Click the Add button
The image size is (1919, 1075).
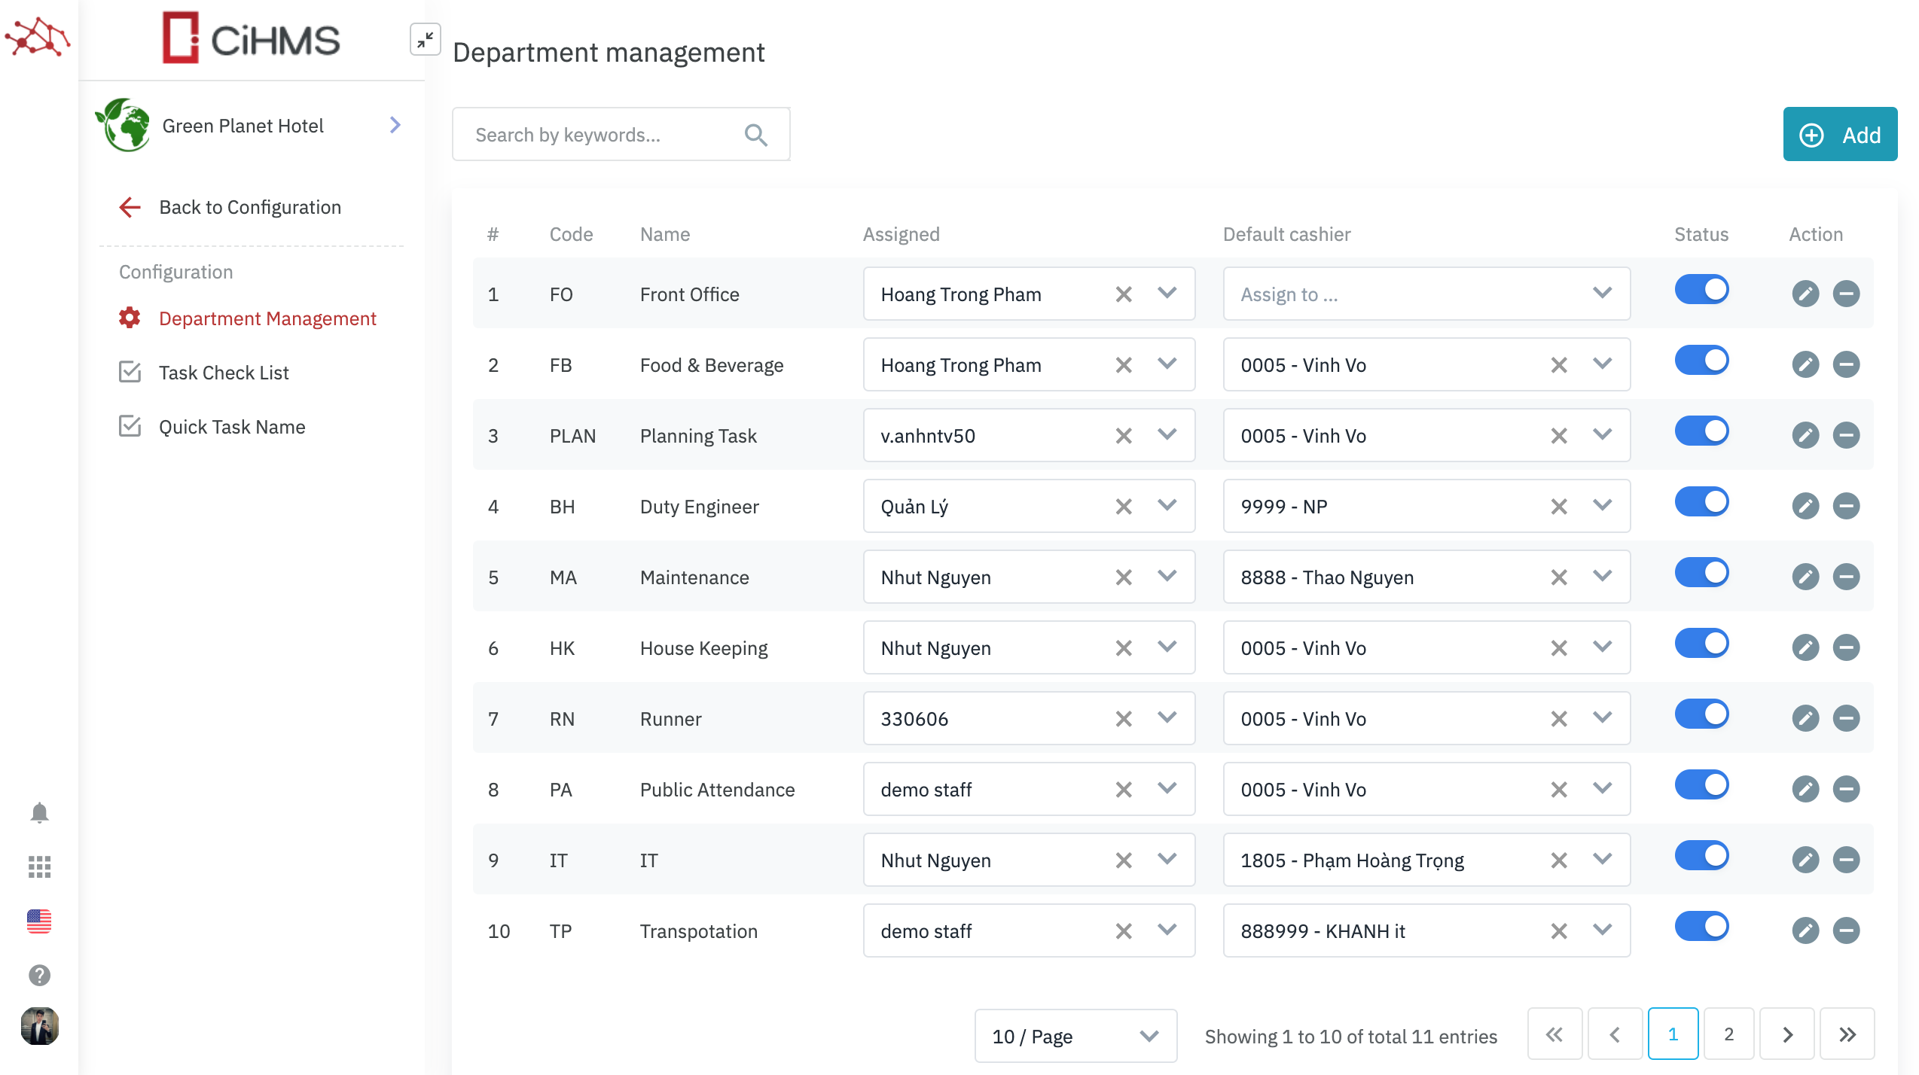1840,134
